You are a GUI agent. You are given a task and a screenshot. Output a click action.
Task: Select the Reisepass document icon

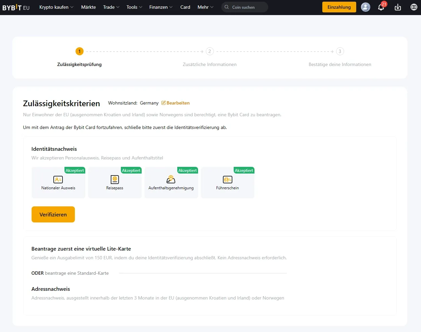[x=115, y=180]
